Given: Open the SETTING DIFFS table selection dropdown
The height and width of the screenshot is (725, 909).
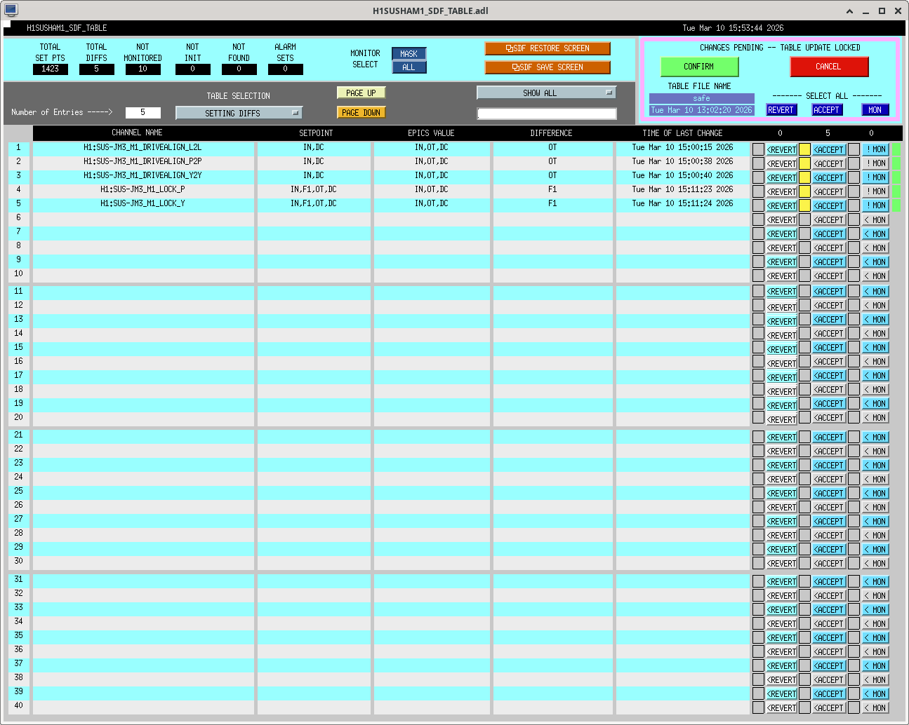Looking at the screenshot, I should click(x=239, y=113).
